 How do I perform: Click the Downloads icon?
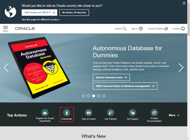click(67, 112)
